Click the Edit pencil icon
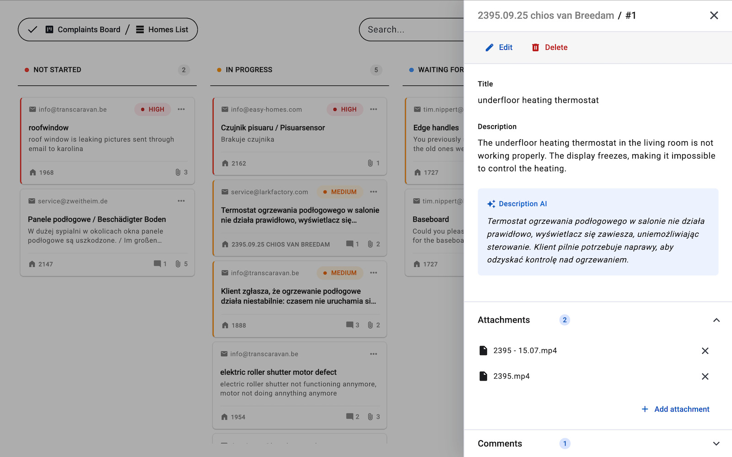Image resolution: width=732 pixels, height=457 pixels. tap(490, 48)
